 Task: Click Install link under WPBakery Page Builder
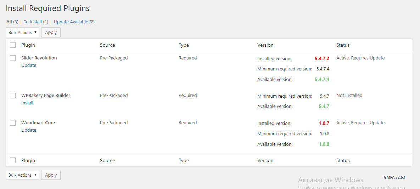[27, 103]
